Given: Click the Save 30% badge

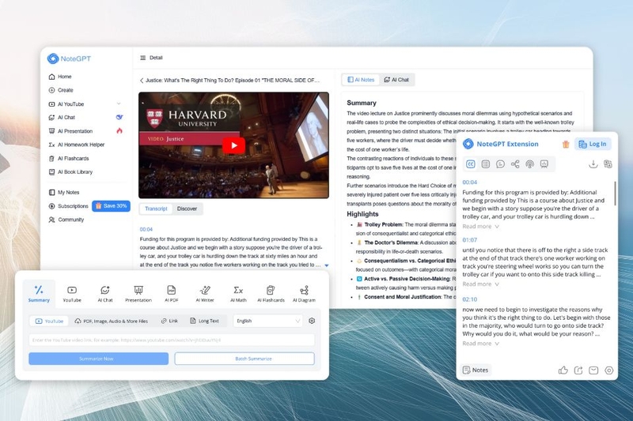Looking at the screenshot, I should (111, 206).
